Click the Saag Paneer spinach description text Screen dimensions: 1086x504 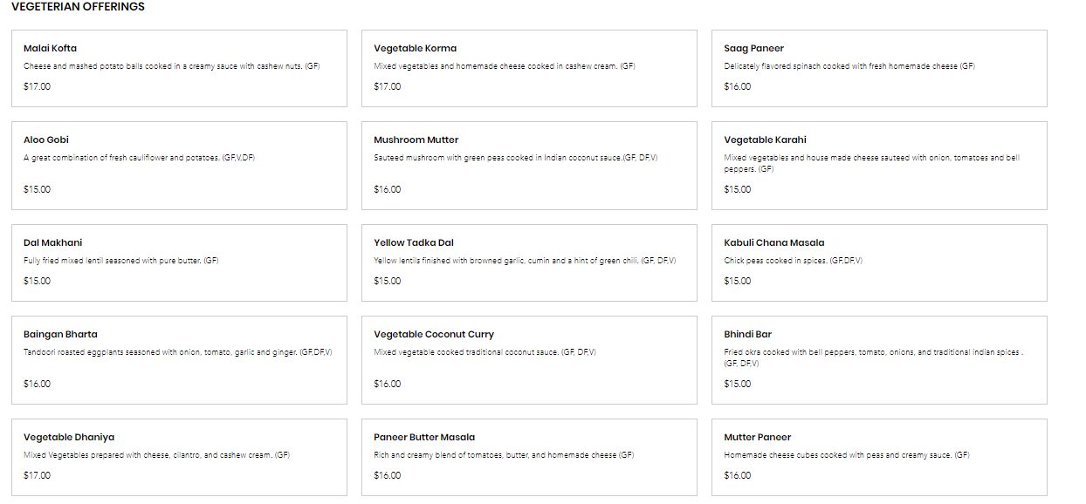(x=849, y=66)
